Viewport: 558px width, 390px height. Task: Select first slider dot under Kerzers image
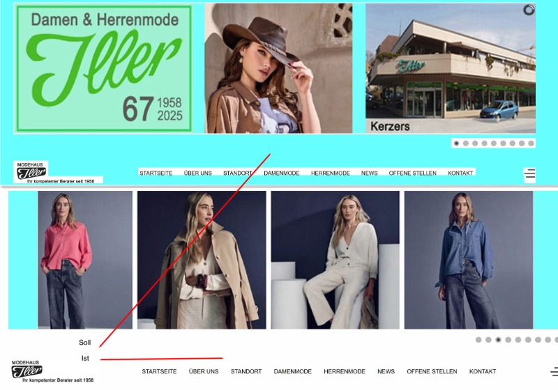457,143
